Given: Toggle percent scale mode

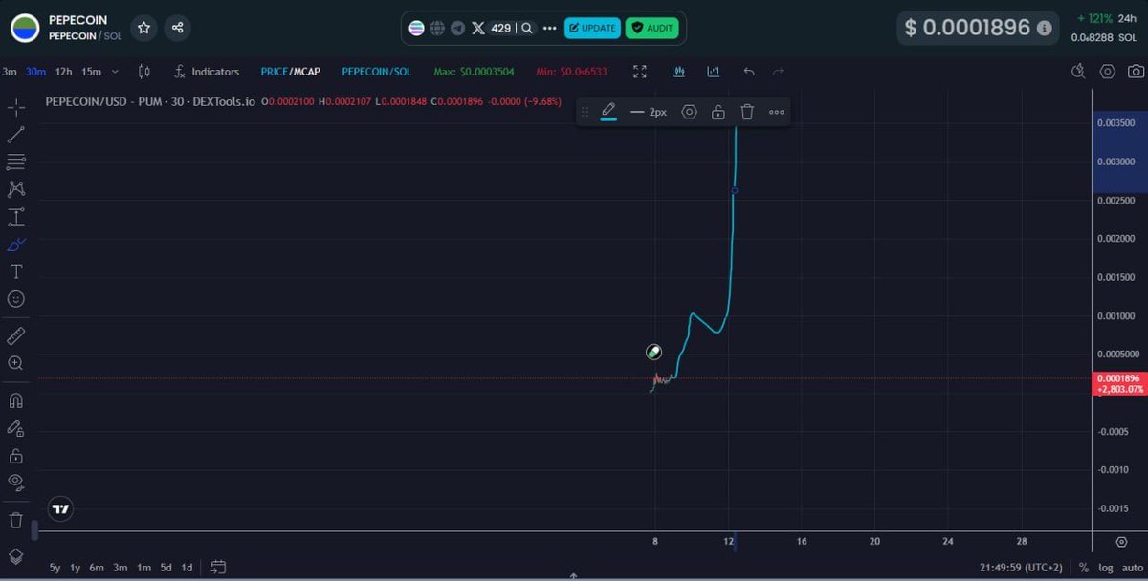Looking at the screenshot, I should [x=1083, y=568].
